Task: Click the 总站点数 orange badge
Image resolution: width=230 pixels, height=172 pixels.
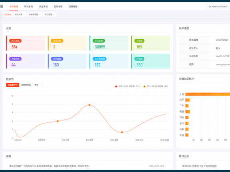Action: [x=57, y=41]
